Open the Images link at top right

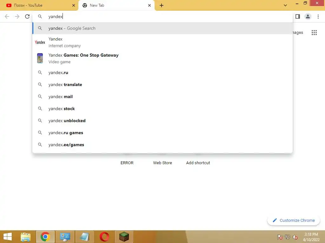(298, 33)
